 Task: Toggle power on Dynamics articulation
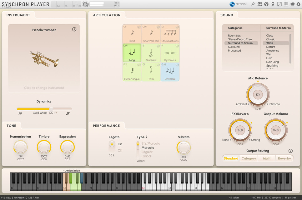coord(177,46)
